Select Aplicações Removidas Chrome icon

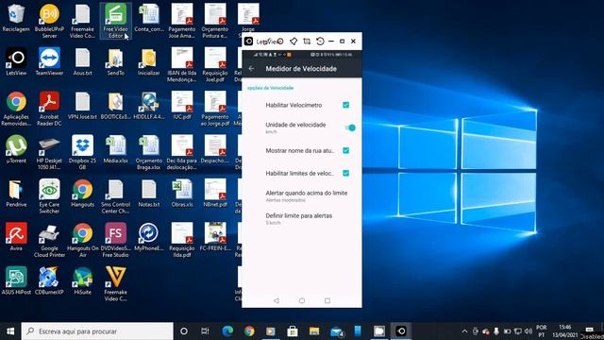click(x=16, y=109)
